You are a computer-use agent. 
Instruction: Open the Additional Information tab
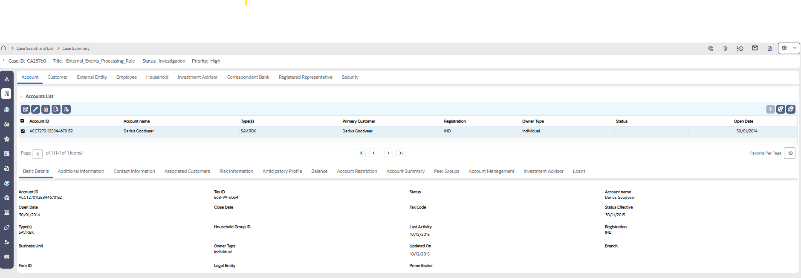click(81, 171)
